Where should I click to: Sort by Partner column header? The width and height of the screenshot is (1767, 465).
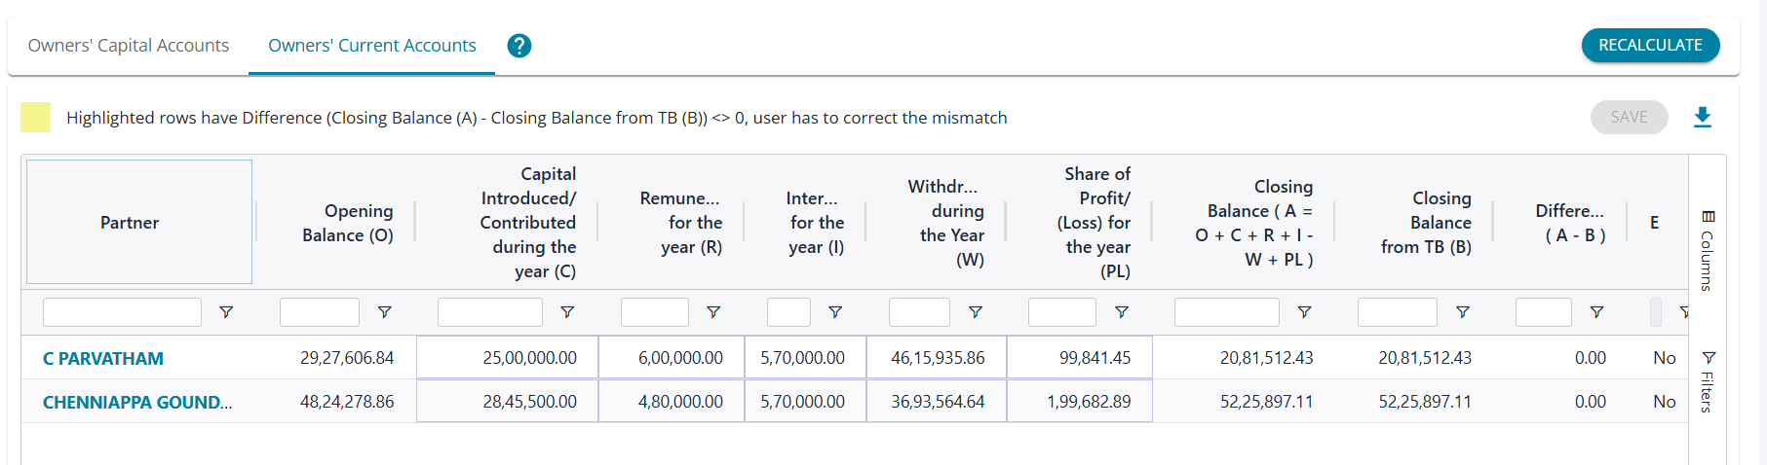pos(130,223)
